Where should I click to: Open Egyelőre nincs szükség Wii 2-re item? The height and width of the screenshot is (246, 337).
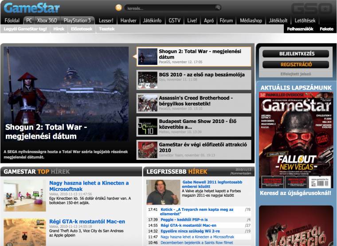coord(190,231)
